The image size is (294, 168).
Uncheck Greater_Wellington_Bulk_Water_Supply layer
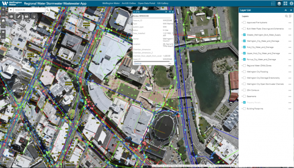pos(244,35)
